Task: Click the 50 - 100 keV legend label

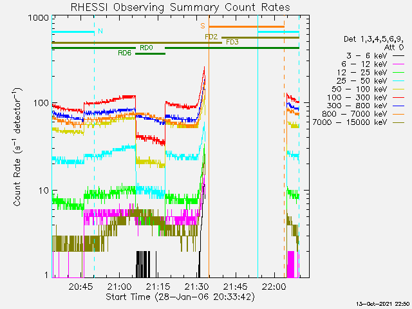Action: 359,89
